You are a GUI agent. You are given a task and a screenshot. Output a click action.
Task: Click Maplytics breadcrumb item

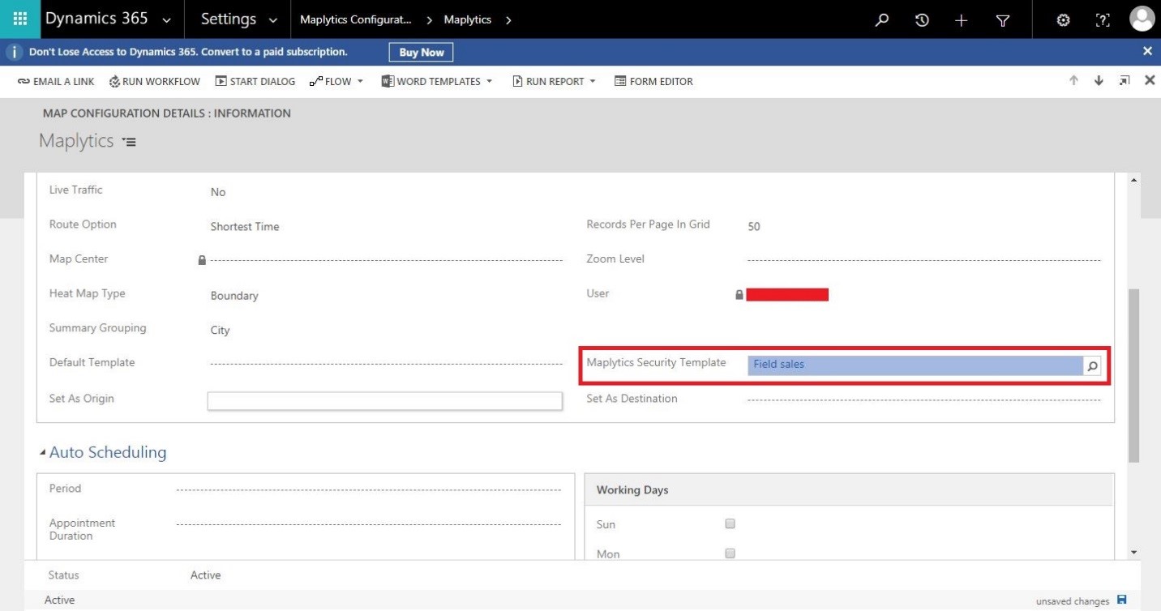[x=468, y=20]
